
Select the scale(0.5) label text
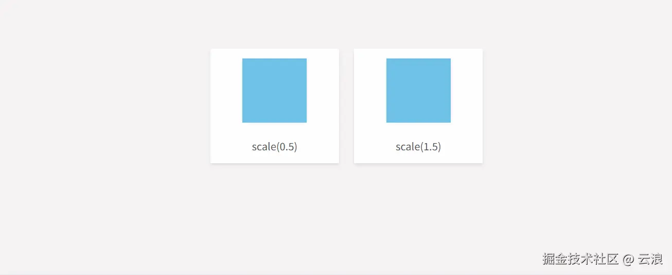pyautogui.click(x=274, y=147)
